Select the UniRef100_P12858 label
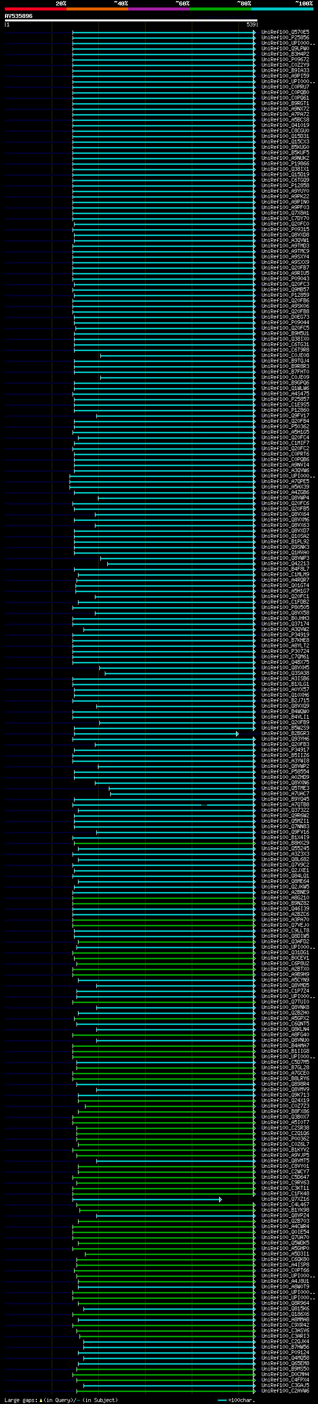The height and width of the screenshot is (1404, 318). click(x=285, y=186)
